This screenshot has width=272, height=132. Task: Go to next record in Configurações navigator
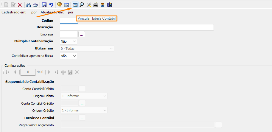tap(49, 72)
